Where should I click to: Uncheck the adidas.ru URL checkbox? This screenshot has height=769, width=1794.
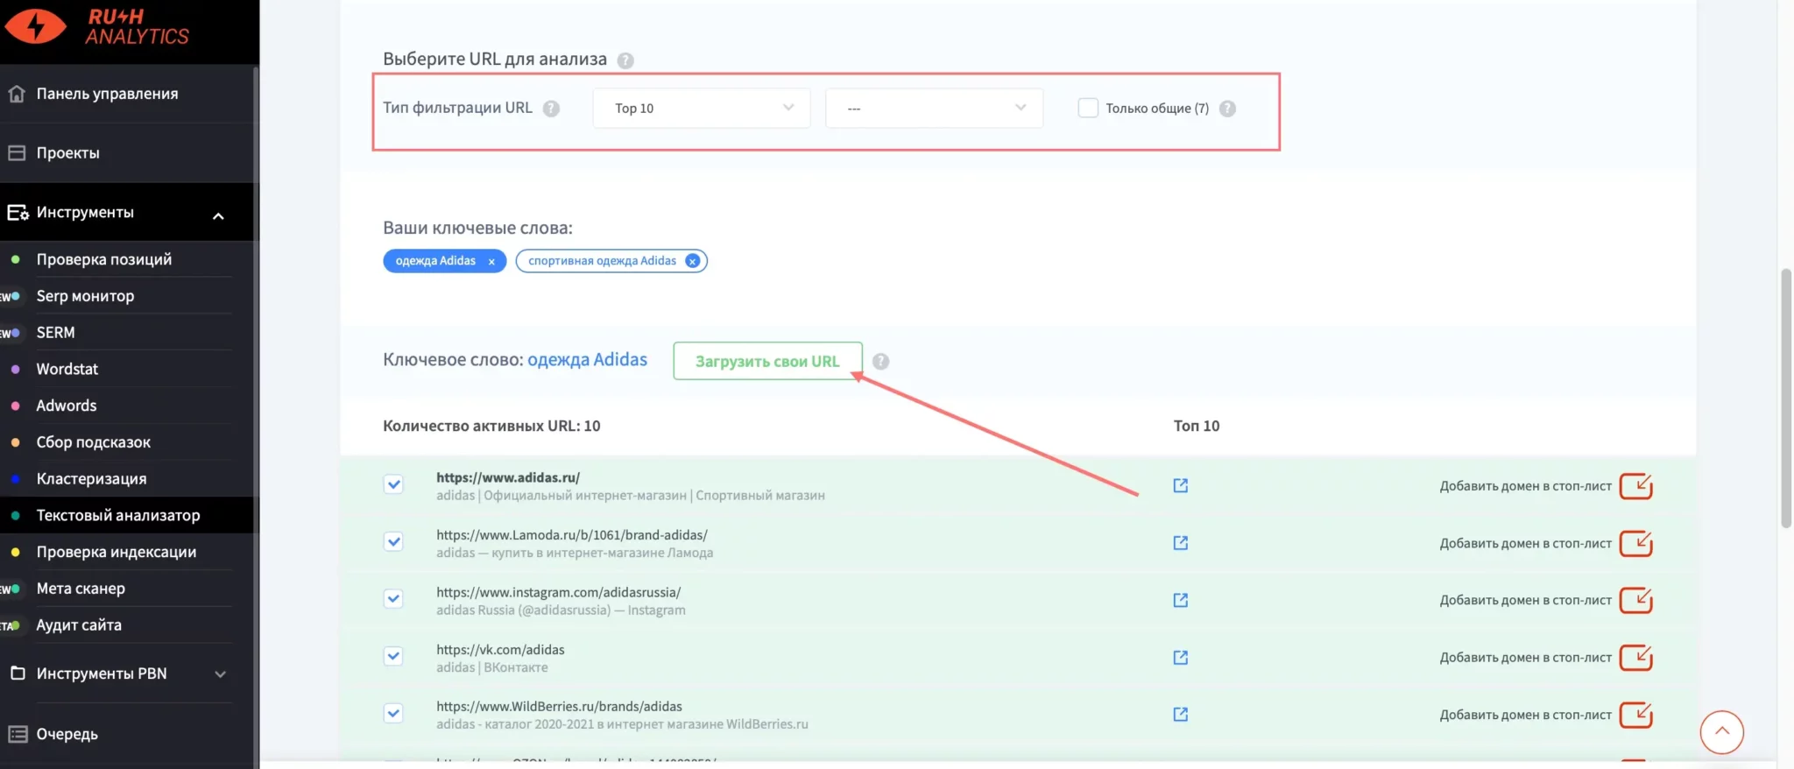[x=393, y=484]
